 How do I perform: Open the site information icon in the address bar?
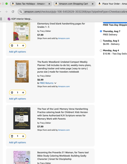pos(21,12)
